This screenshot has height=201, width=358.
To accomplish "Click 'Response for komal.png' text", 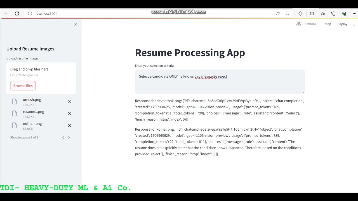I will tap(155, 129).
